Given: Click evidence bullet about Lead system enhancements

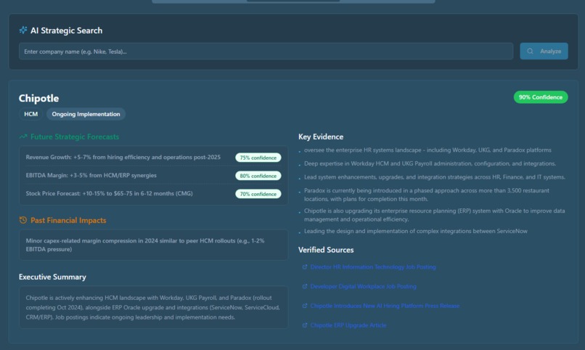Looking at the screenshot, I should pyautogui.click(x=435, y=177).
